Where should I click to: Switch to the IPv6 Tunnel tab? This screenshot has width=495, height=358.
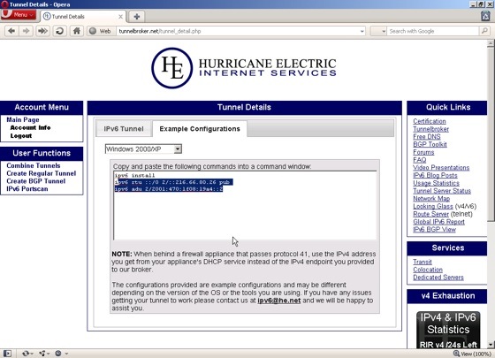[124, 129]
